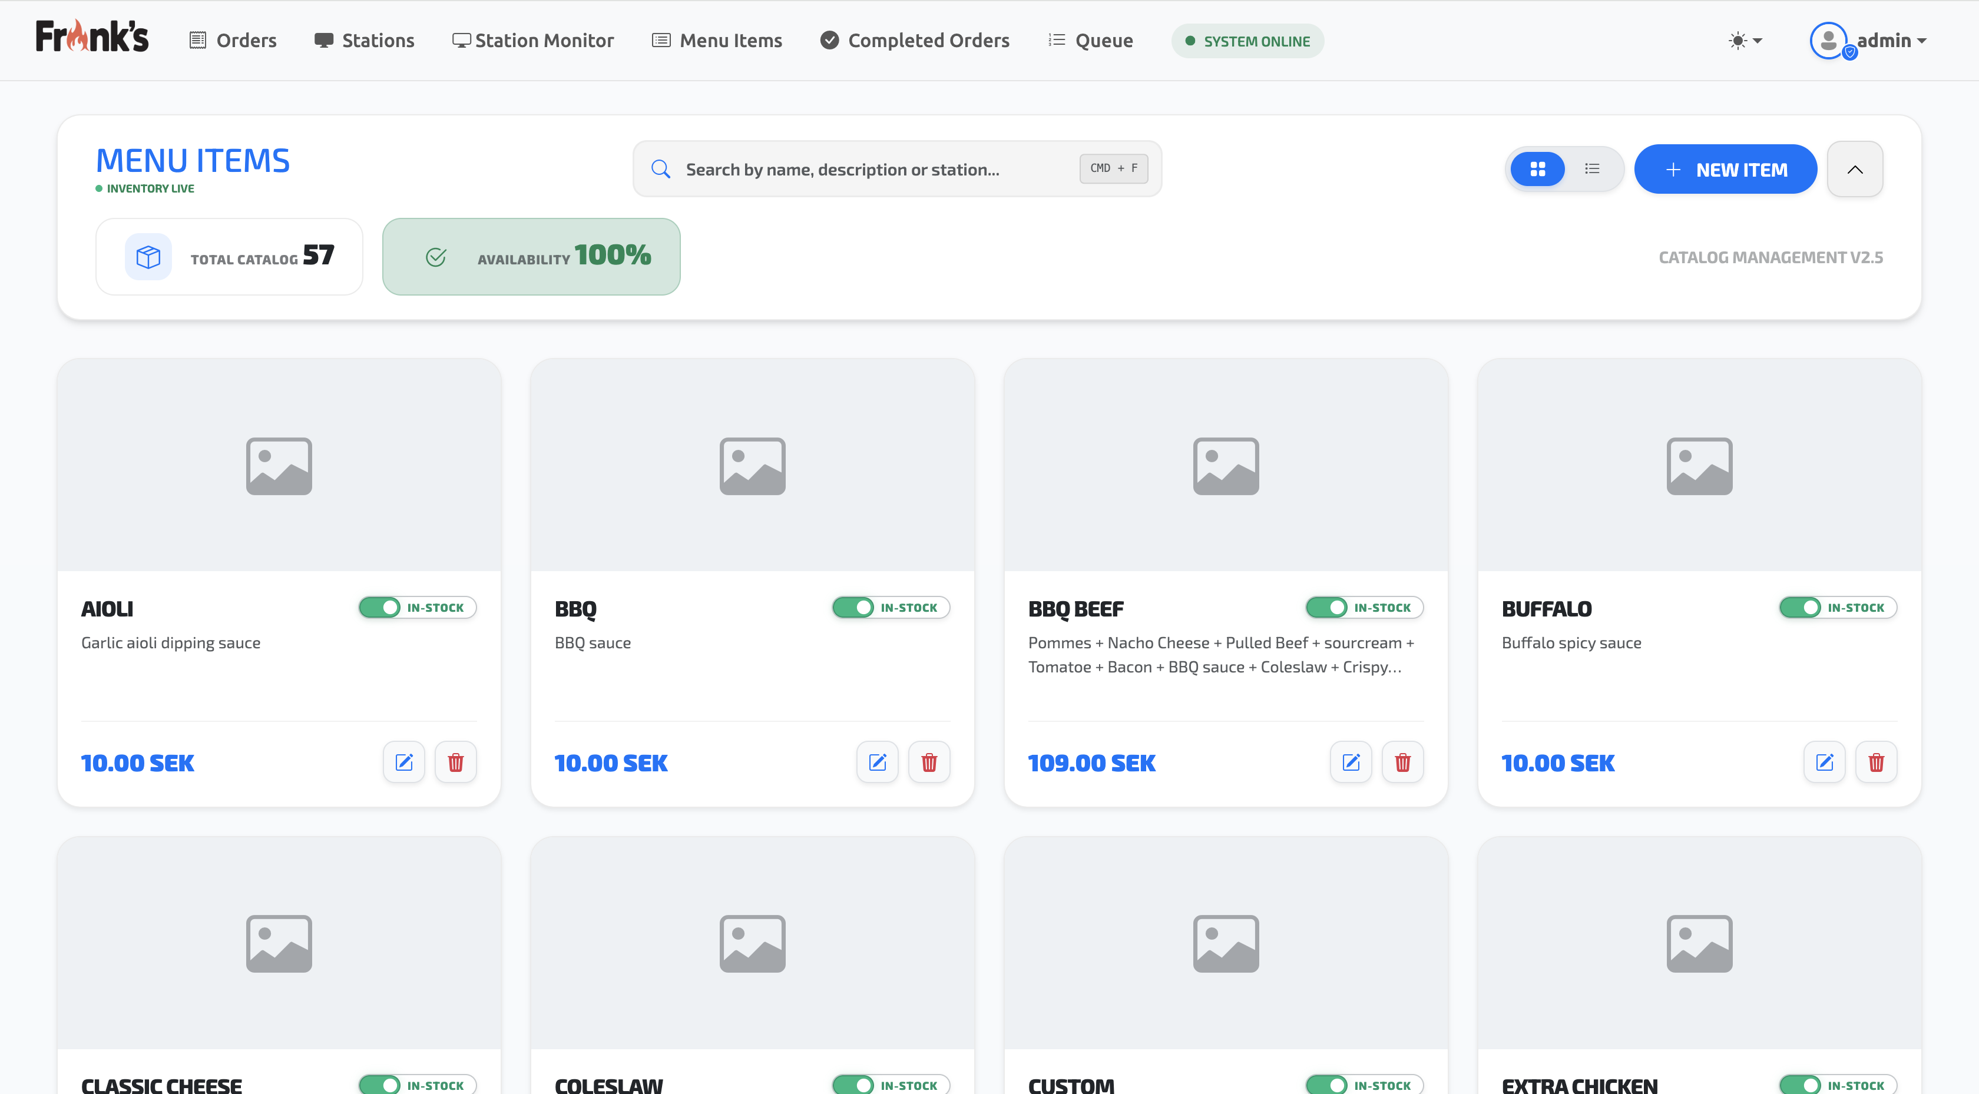Viewport: 1979px width, 1094px height.
Task: Click the edit pencil on BBQ BEEF card
Action: pos(1351,762)
